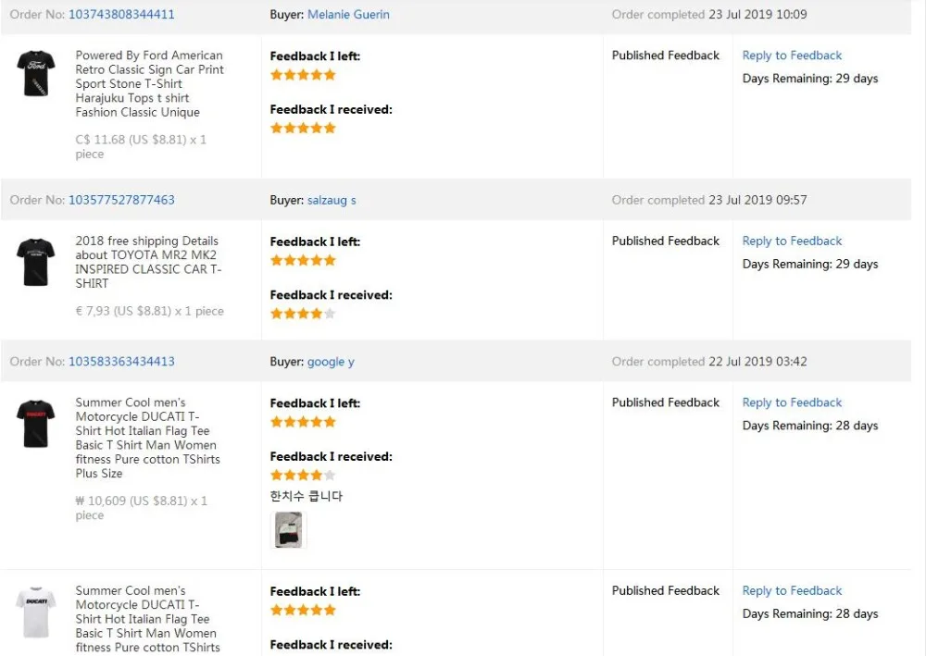This screenshot has height=656, width=926.
Task: Open order number 103583363434413
Action: [x=121, y=362]
